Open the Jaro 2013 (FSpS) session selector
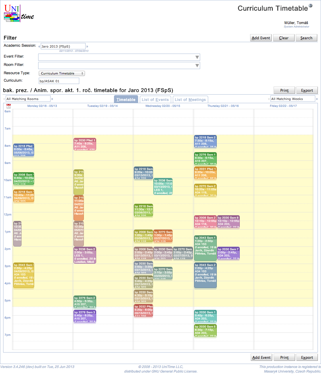Screen dimensions: 321x374 tap(63, 46)
